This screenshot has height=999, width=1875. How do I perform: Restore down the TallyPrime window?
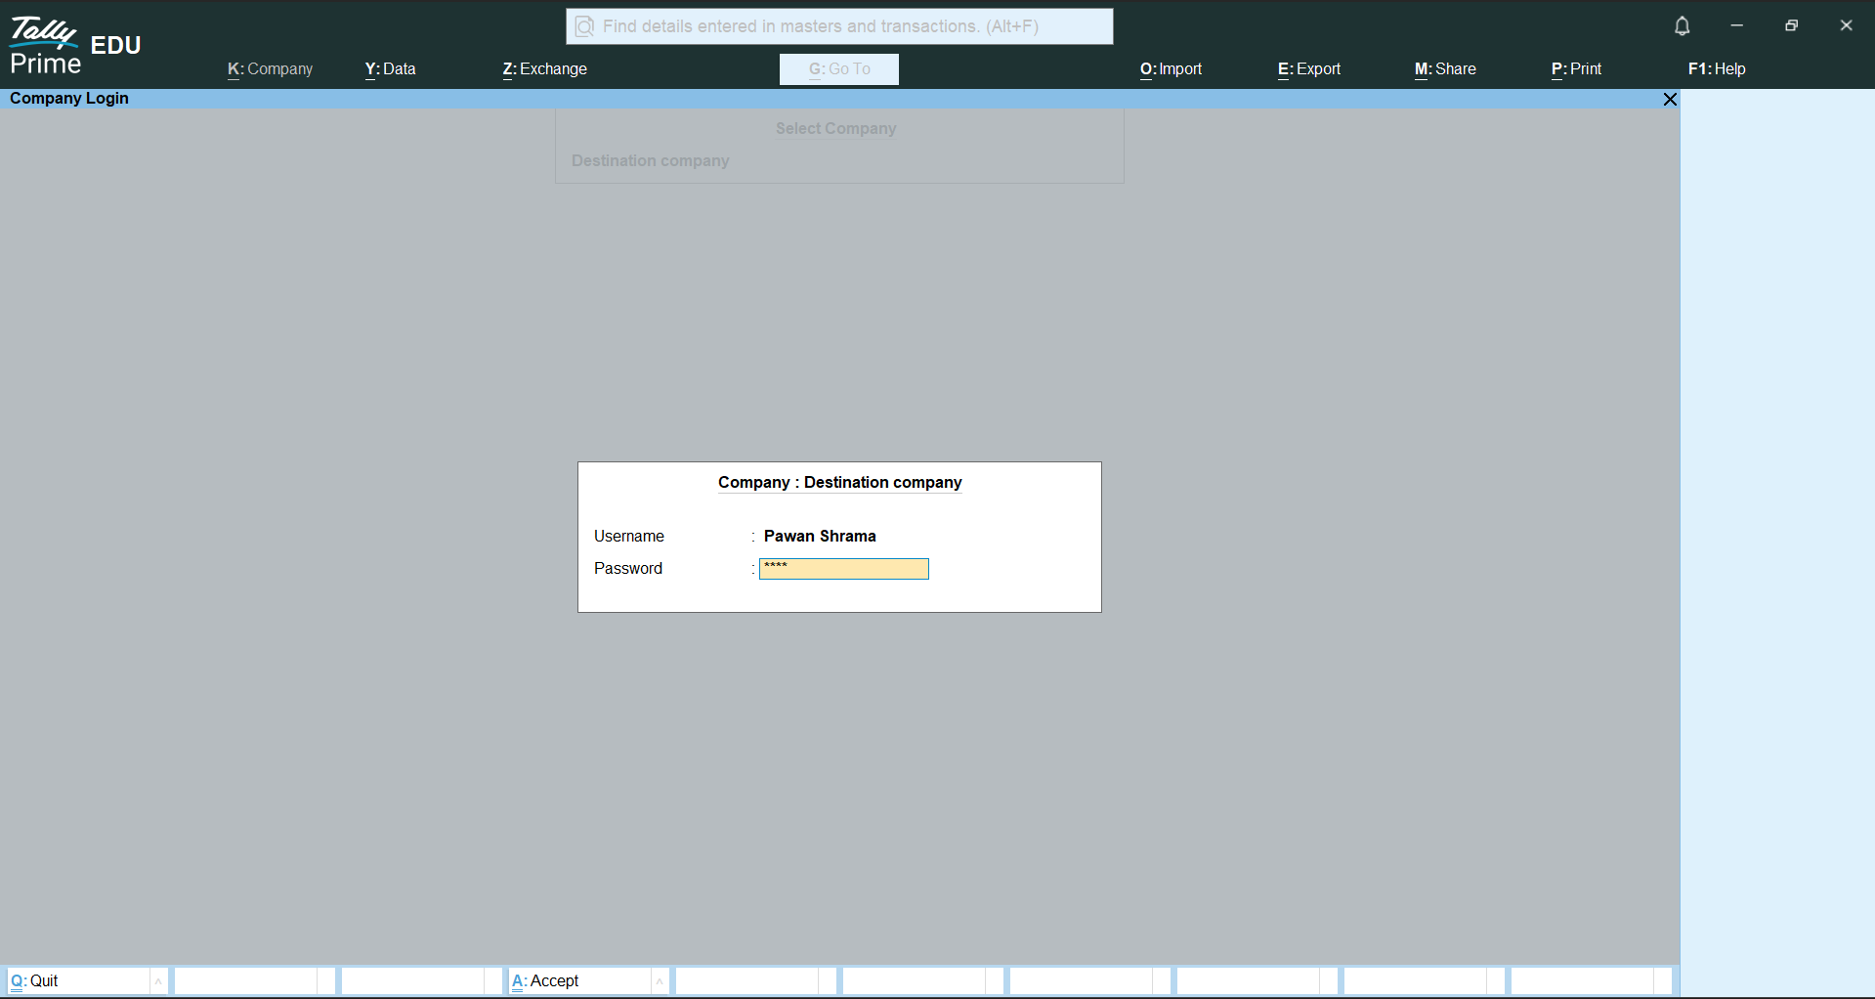[x=1791, y=25]
